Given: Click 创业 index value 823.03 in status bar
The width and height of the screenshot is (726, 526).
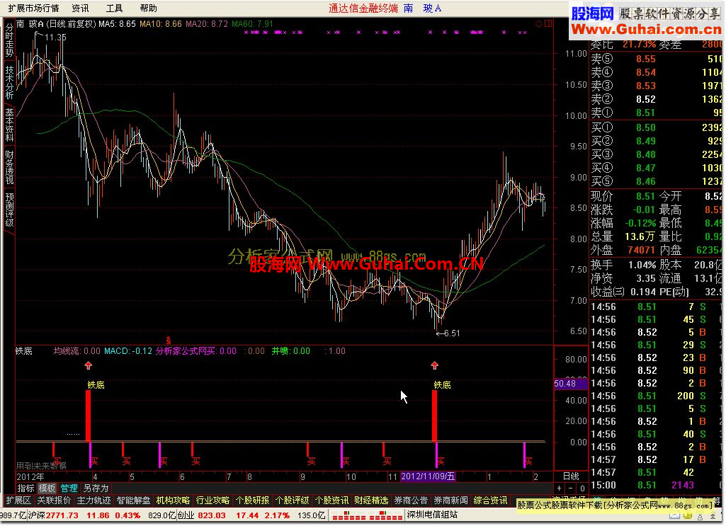Looking at the screenshot, I should click(212, 515).
